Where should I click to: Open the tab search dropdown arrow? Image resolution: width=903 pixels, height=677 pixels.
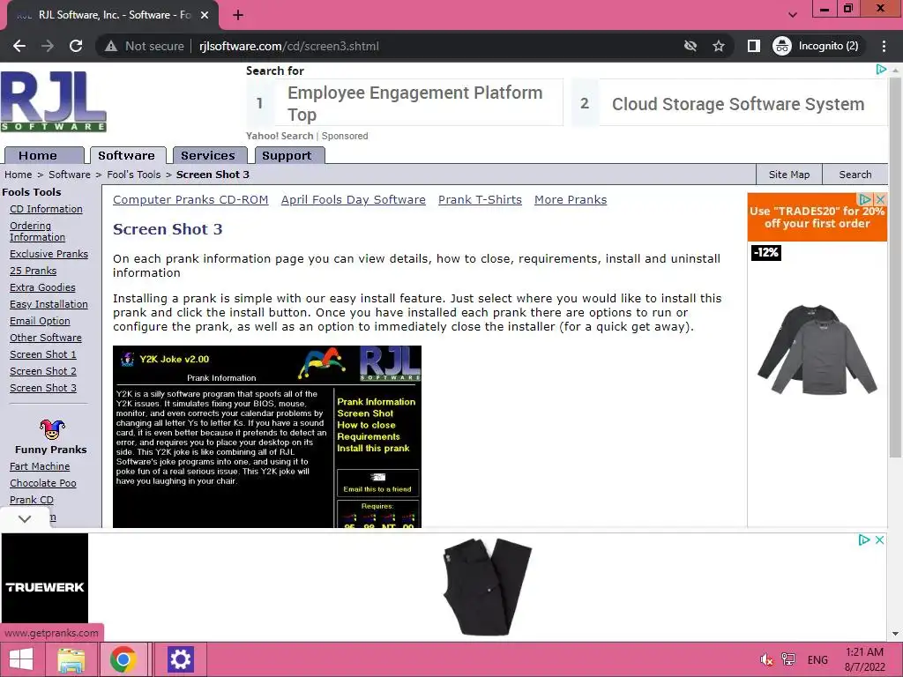pyautogui.click(x=793, y=15)
